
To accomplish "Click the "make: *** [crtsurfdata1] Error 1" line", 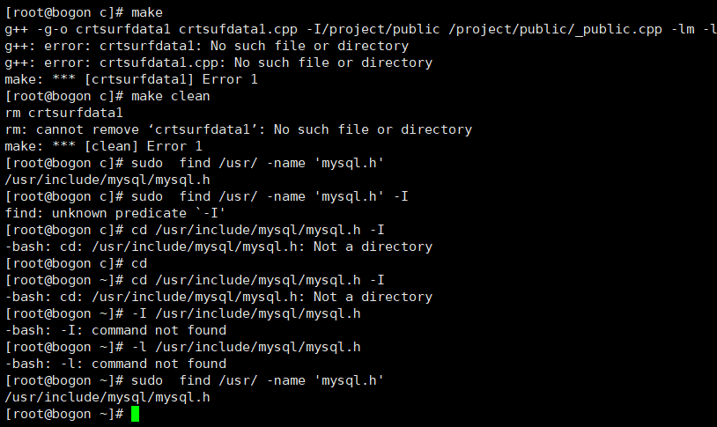I will [x=122, y=79].
